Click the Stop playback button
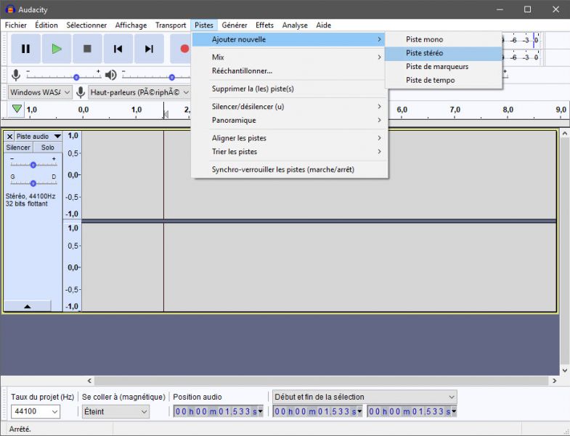 coord(87,49)
